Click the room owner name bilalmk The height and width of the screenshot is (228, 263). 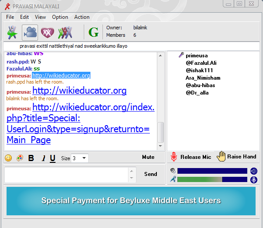click(x=140, y=28)
